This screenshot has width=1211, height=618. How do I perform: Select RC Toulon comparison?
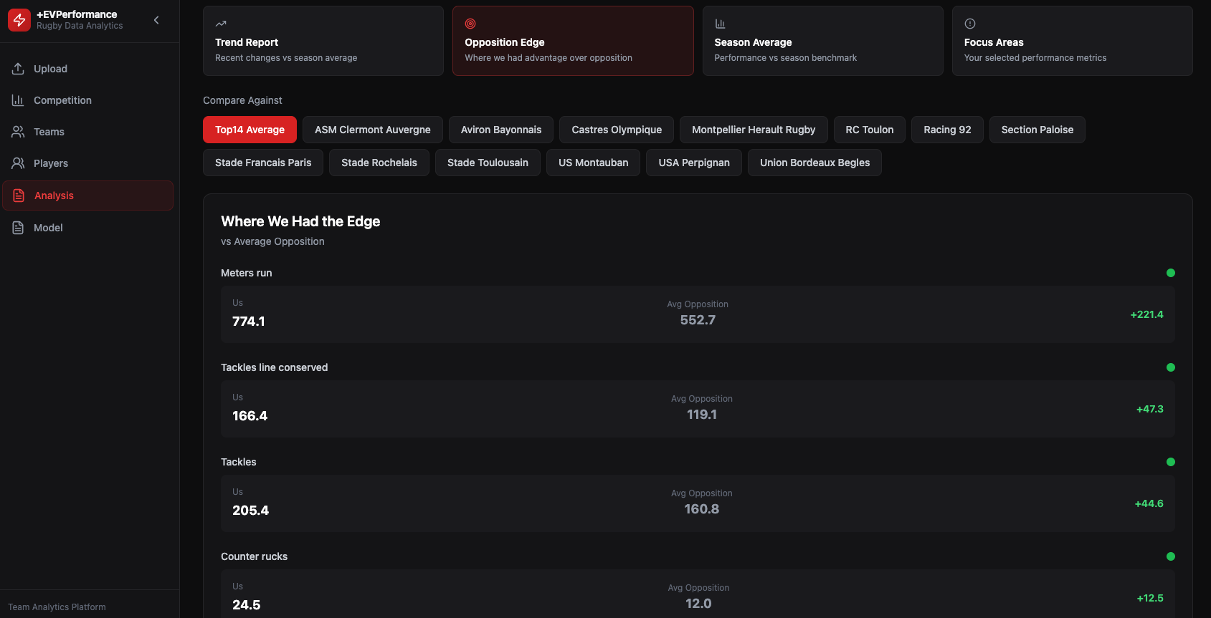pos(870,130)
